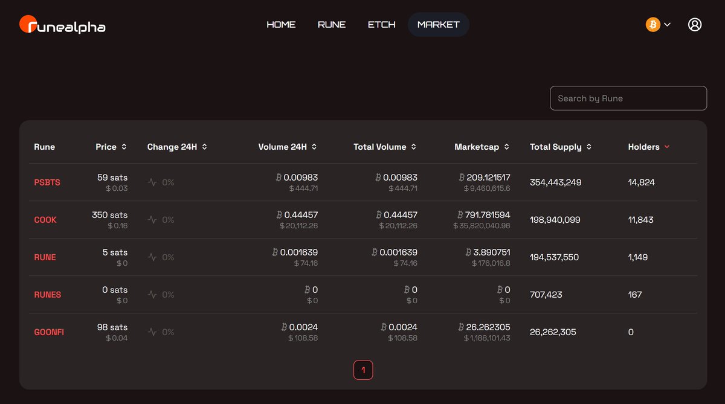This screenshot has width=725, height=404.
Task: Sort by Change 24H column arrows
Action: click(x=205, y=147)
